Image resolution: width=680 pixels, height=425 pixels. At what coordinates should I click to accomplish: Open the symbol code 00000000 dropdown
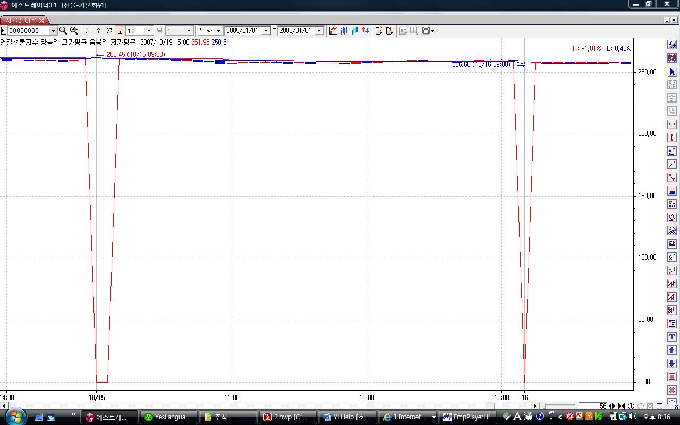coord(53,31)
